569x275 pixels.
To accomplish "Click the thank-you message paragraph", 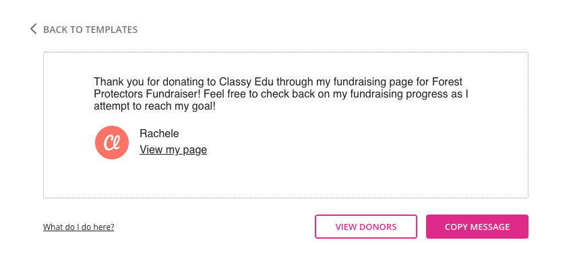I will tap(281, 94).
